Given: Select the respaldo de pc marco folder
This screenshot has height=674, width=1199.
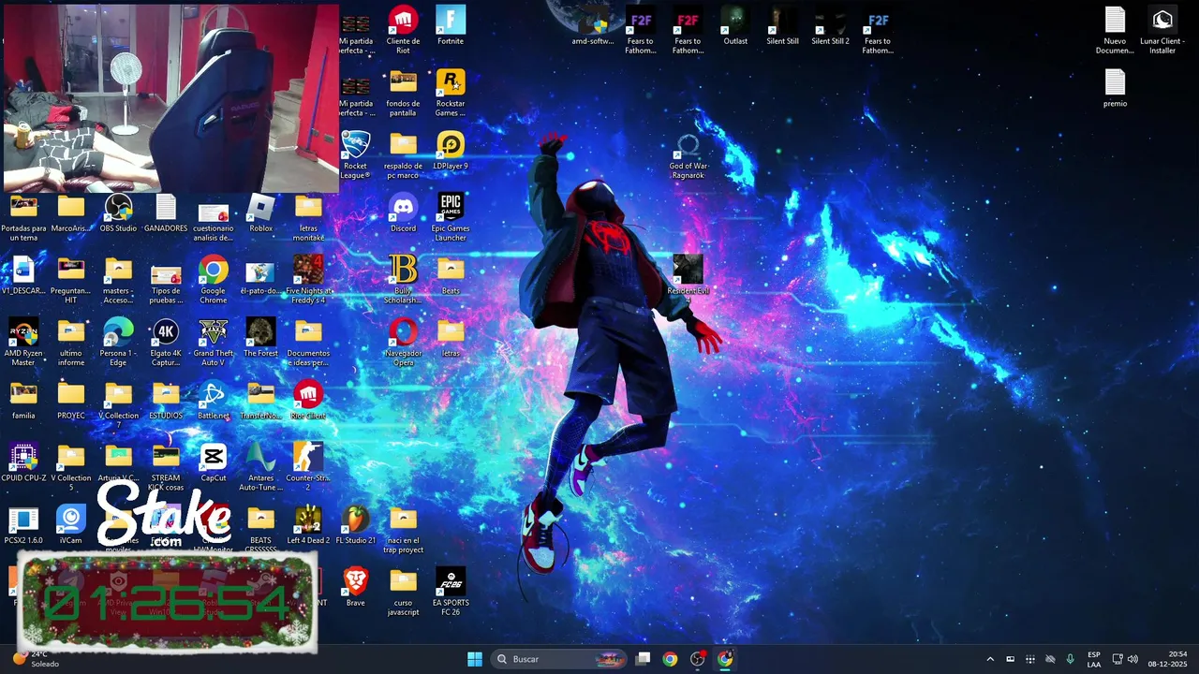Looking at the screenshot, I should 403,154.
